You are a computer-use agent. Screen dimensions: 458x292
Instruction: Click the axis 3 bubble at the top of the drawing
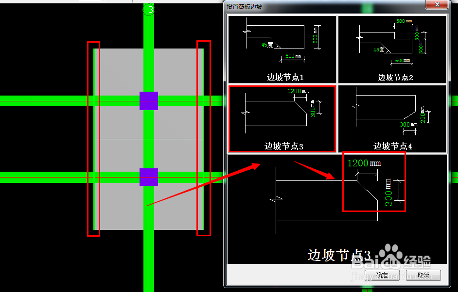point(149,10)
